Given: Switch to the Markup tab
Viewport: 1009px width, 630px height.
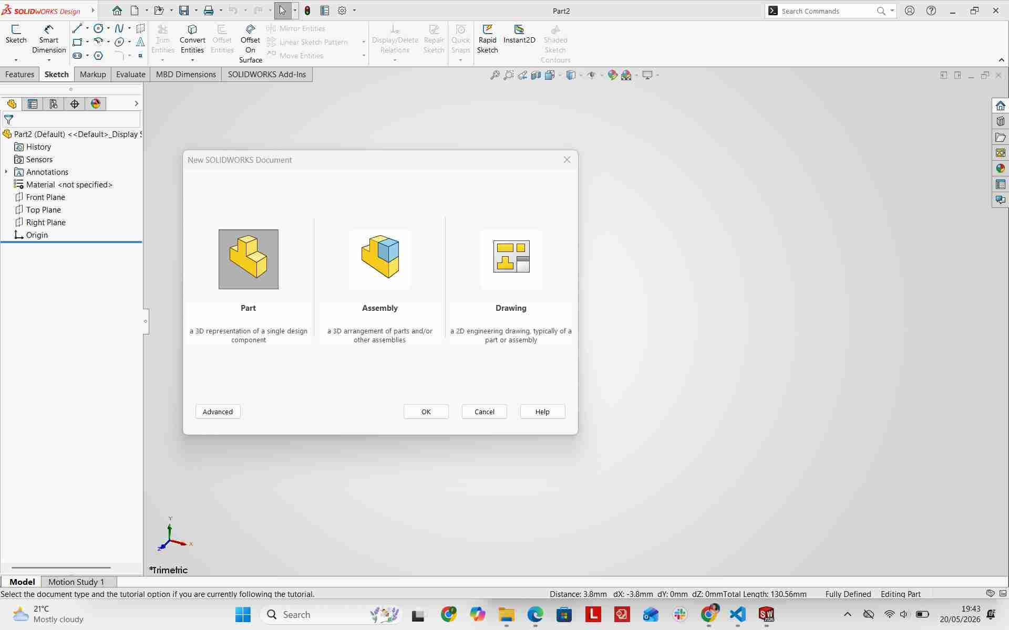Looking at the screenshot, I should [93, 75].
